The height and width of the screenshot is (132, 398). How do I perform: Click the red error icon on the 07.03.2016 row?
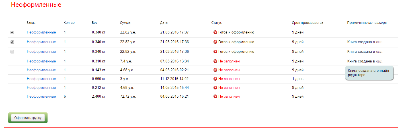pos(215,61)
